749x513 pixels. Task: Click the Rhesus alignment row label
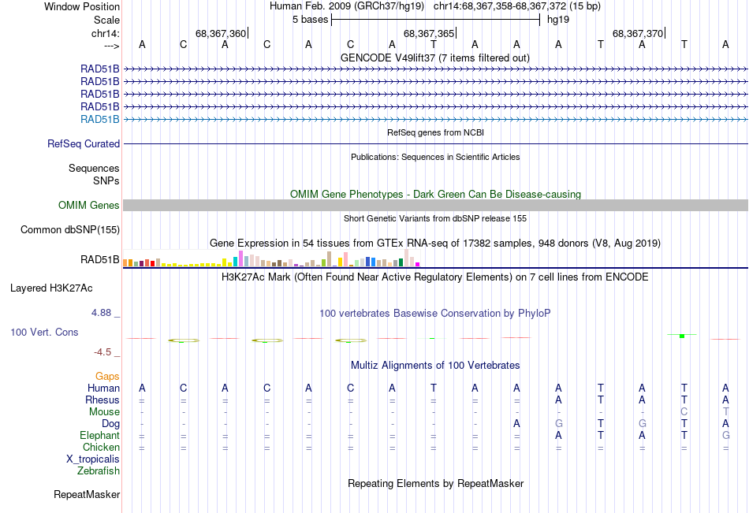102,400
